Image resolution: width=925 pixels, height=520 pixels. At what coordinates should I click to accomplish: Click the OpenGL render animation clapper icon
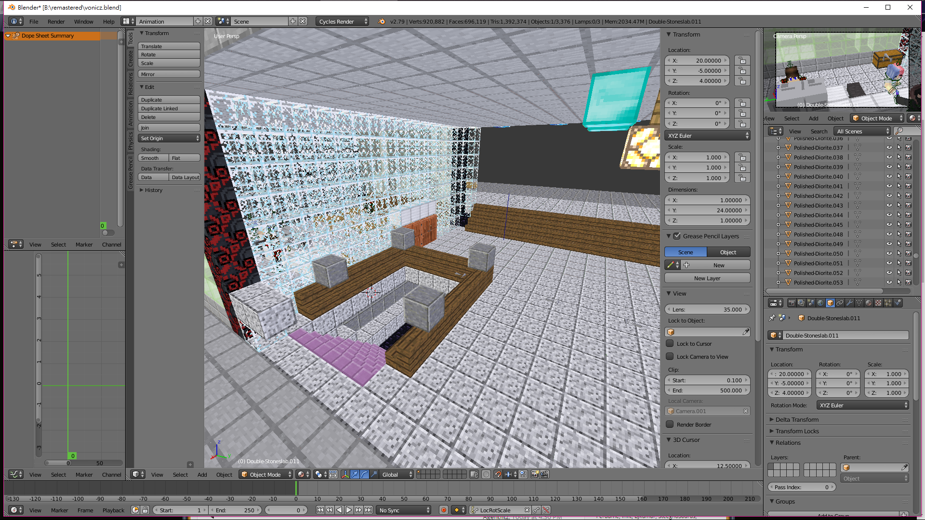pyautogui.click(x=544, y=474)
